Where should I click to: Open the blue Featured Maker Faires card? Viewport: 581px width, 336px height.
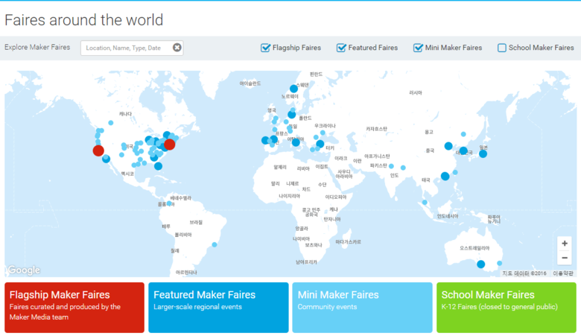pyautogui.click(x=218, y=308)
